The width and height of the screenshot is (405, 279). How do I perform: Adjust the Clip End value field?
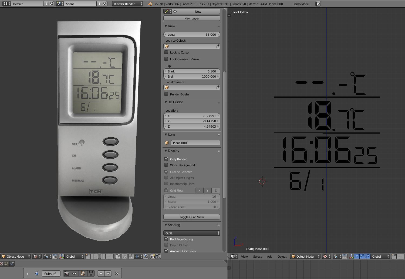tap(192, 77)
